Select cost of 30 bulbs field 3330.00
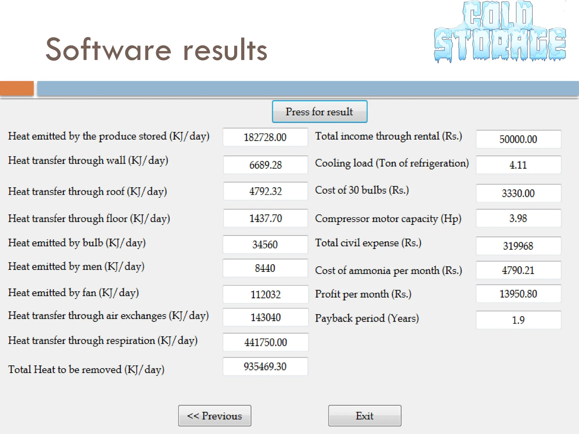579x434 pixels. [x=518, y=193]
